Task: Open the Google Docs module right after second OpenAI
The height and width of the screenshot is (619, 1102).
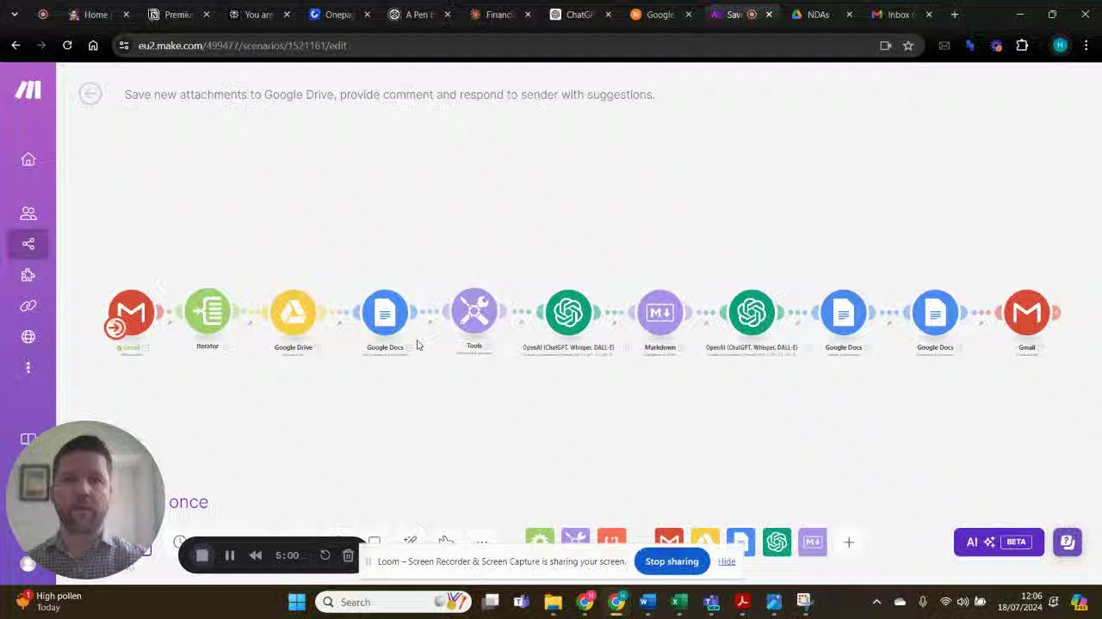Action: [844, 312]
